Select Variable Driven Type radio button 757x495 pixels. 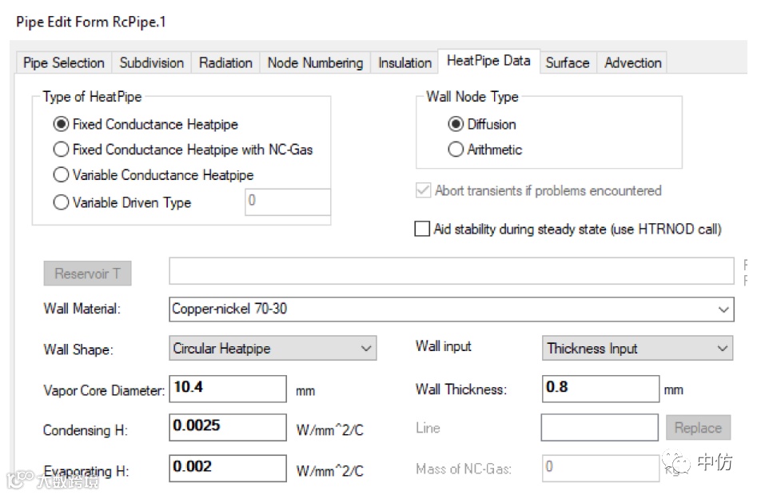point(61,203)
